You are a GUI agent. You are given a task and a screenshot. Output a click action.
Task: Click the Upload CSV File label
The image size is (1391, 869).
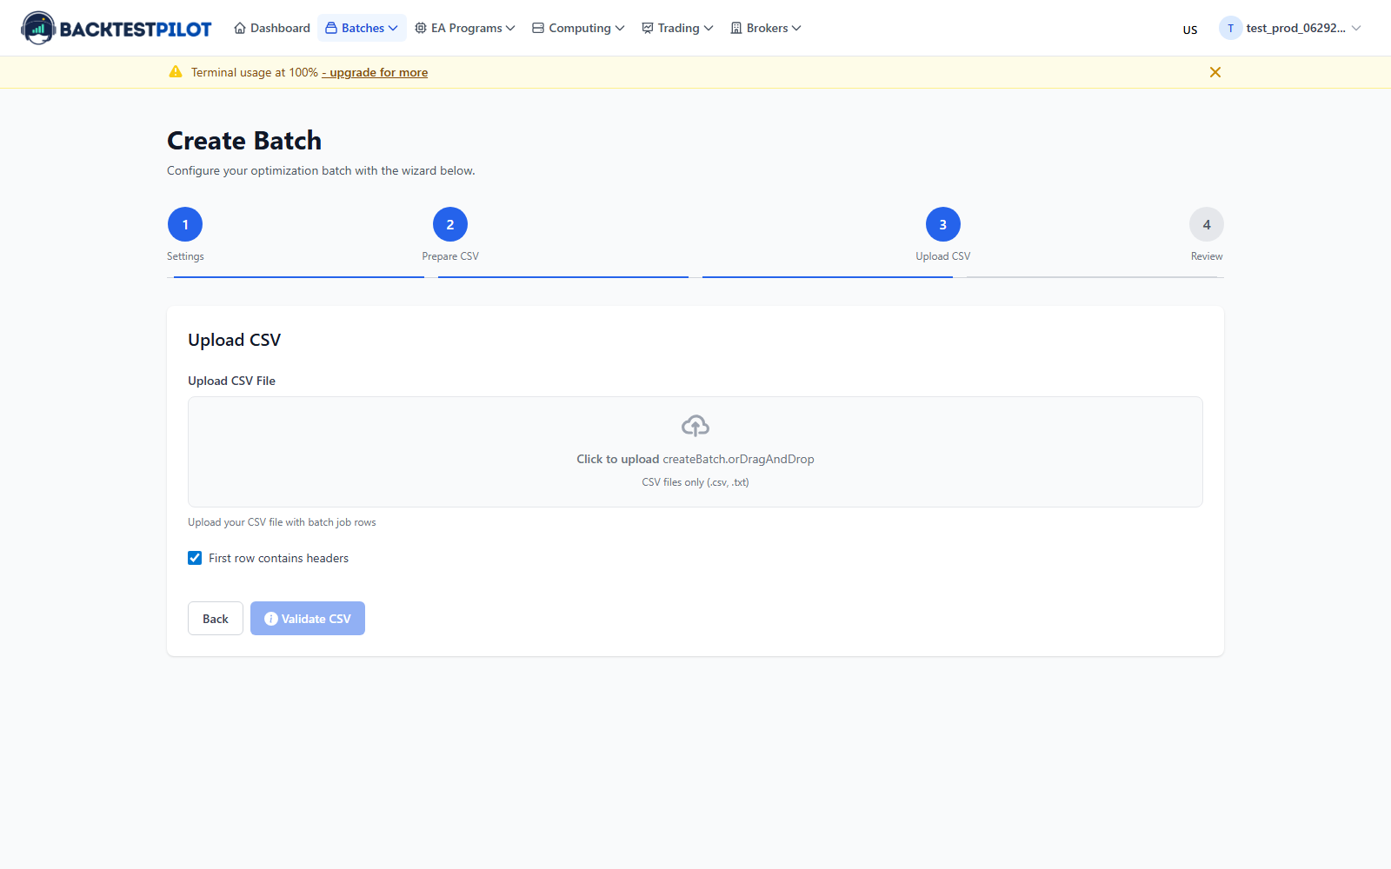231,381
